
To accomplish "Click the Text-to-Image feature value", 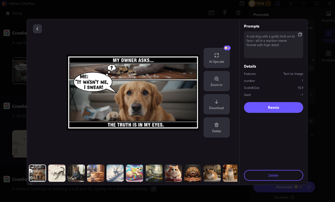I will [293, 74].
